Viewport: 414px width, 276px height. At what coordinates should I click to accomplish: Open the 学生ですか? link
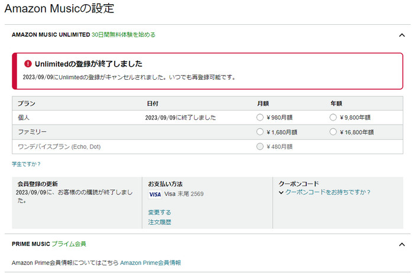(x=26, y=164)
